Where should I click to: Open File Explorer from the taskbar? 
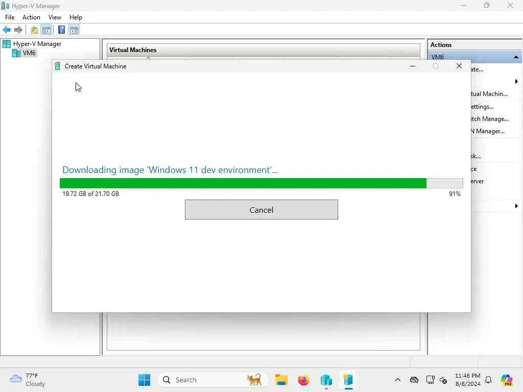[281, 380]
